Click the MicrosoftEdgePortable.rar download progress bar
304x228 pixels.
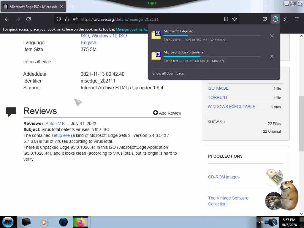212,56
